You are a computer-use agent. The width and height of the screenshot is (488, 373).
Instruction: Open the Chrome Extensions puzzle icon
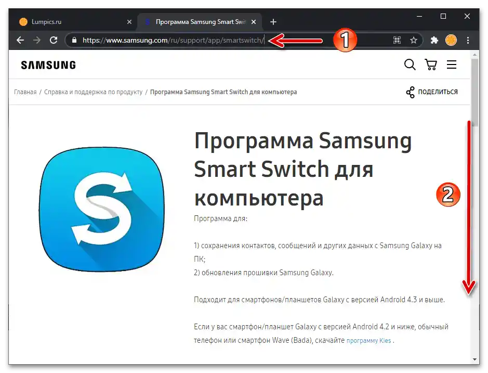click(434, 40)
